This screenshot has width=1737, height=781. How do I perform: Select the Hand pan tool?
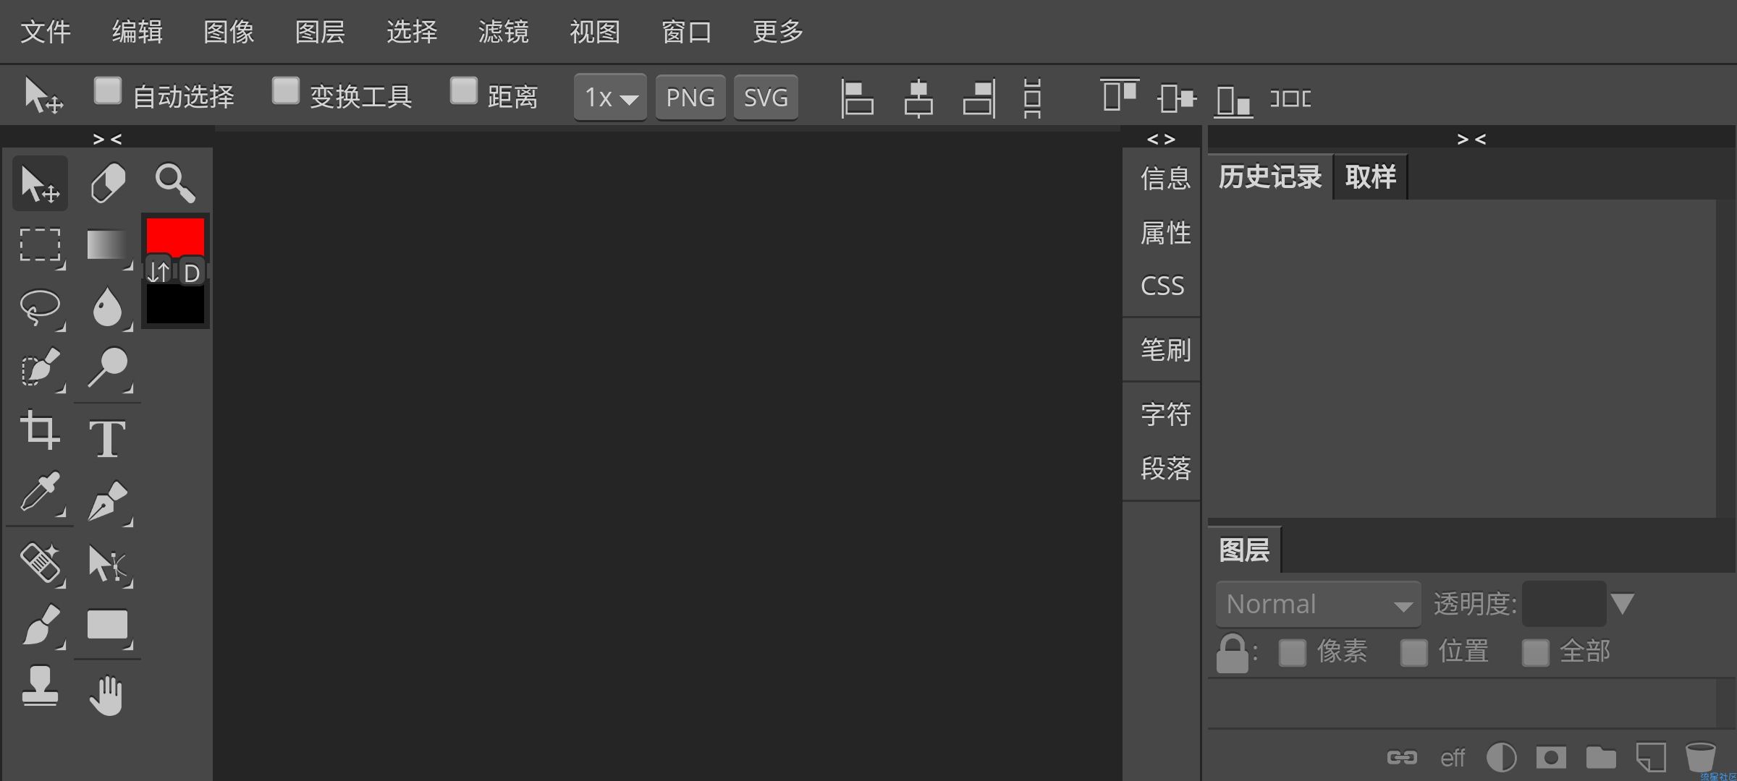click(x=108, y=694)
